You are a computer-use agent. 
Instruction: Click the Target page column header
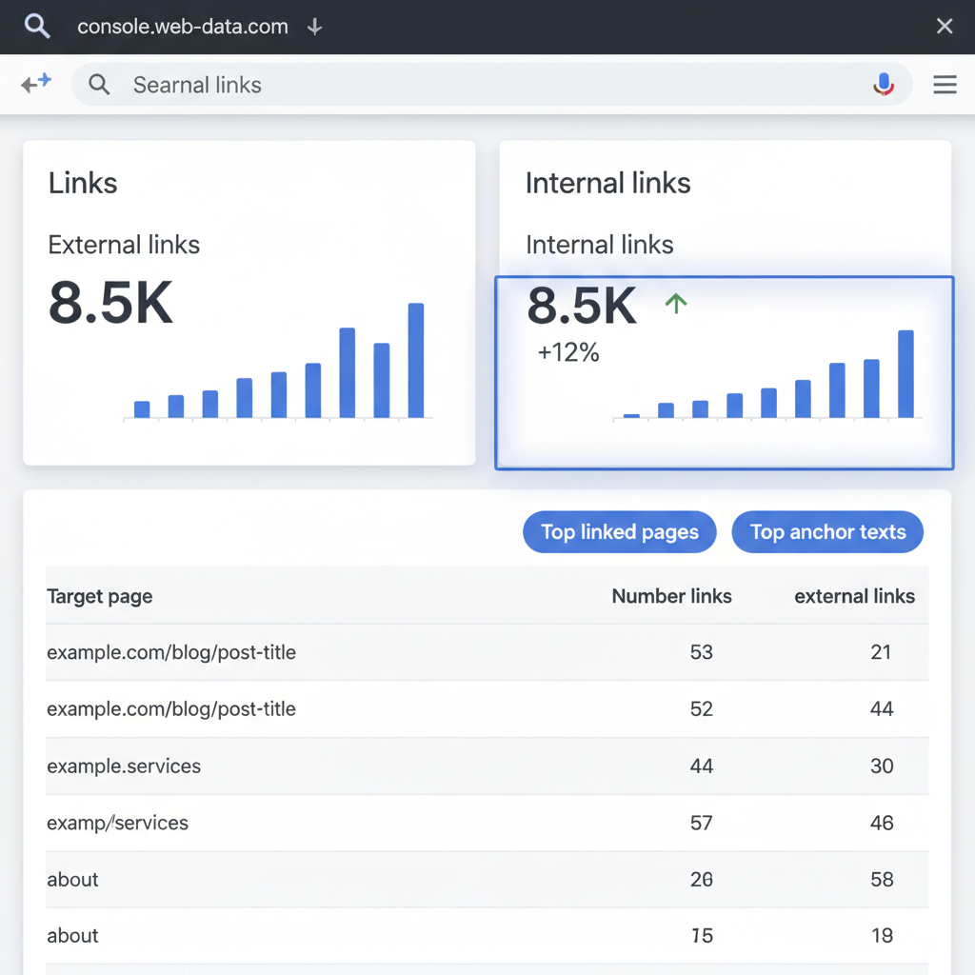pos(100,596)
